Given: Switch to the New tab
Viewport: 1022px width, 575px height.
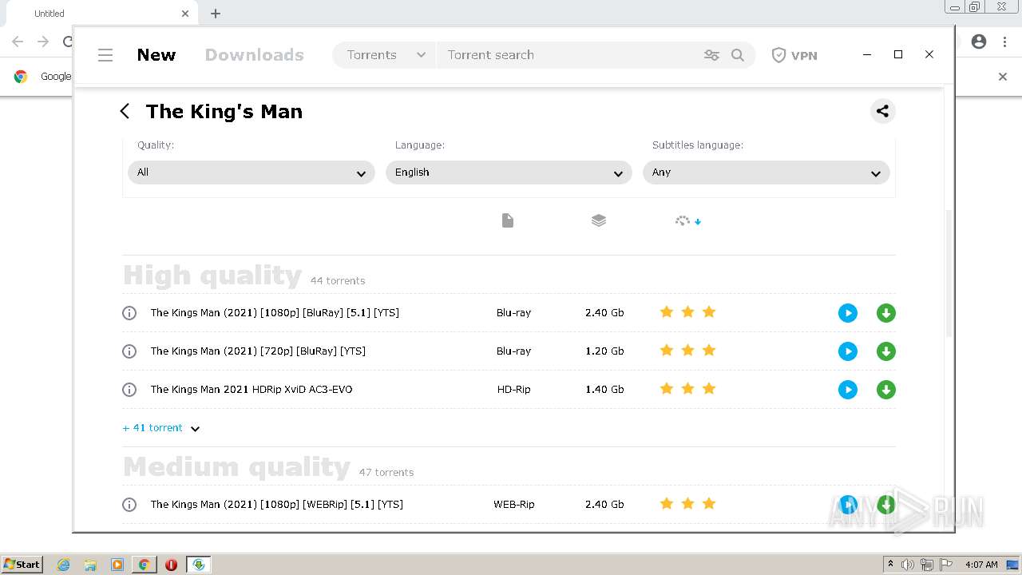Looking at the screenshot, I should point(156,55).
